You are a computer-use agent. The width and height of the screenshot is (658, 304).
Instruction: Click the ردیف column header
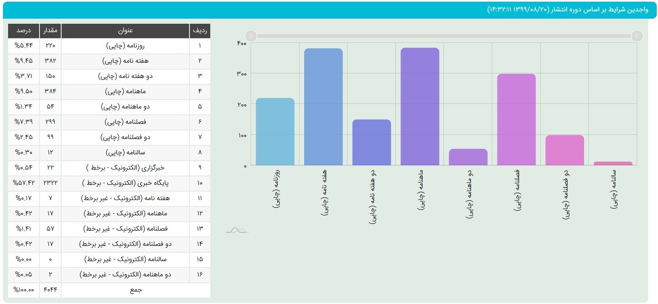point(200,31)
